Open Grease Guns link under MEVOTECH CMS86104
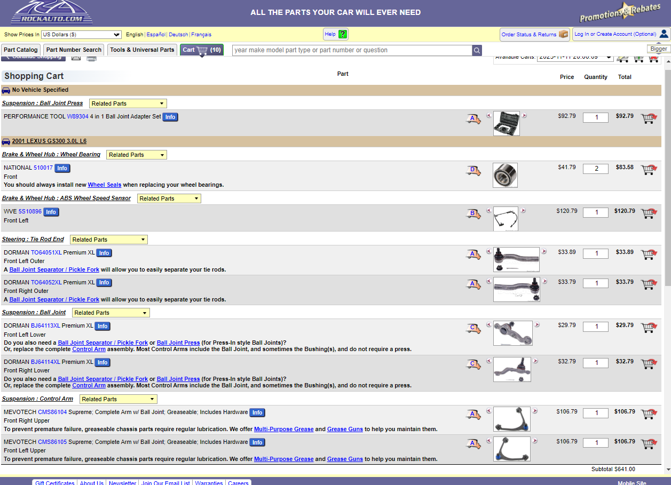The width and height of the screenshot is (671, 485). [x=345, y=429]
